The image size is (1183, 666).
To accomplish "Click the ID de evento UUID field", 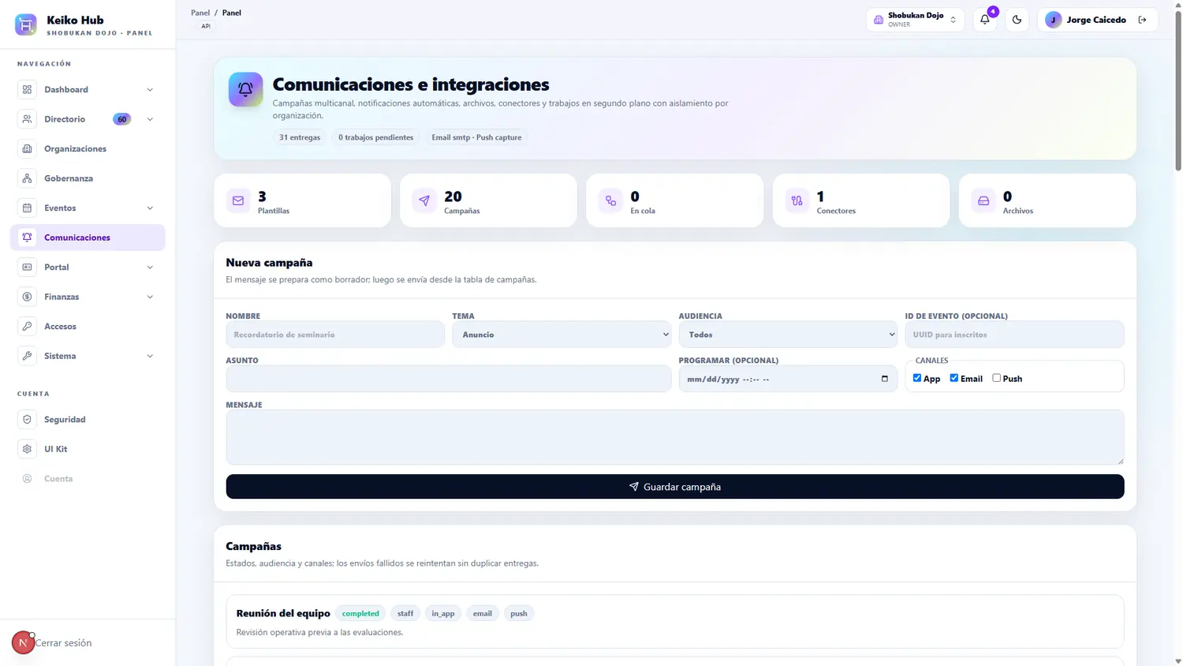I will pyautogui.click(x=1015, y=335).
